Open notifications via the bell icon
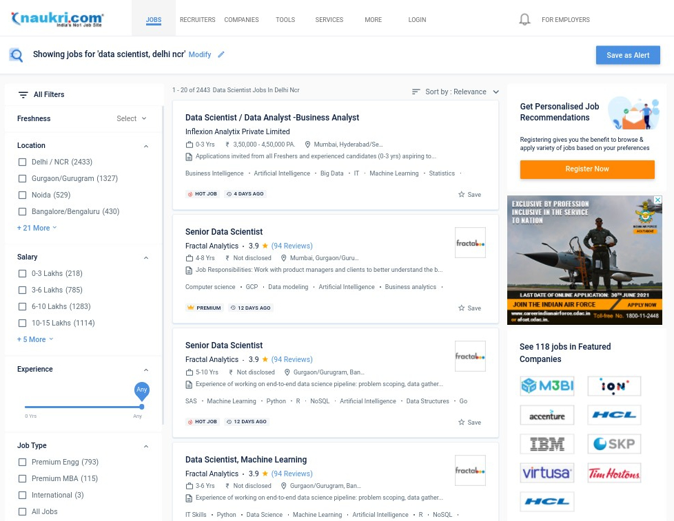 click(524, 19)
